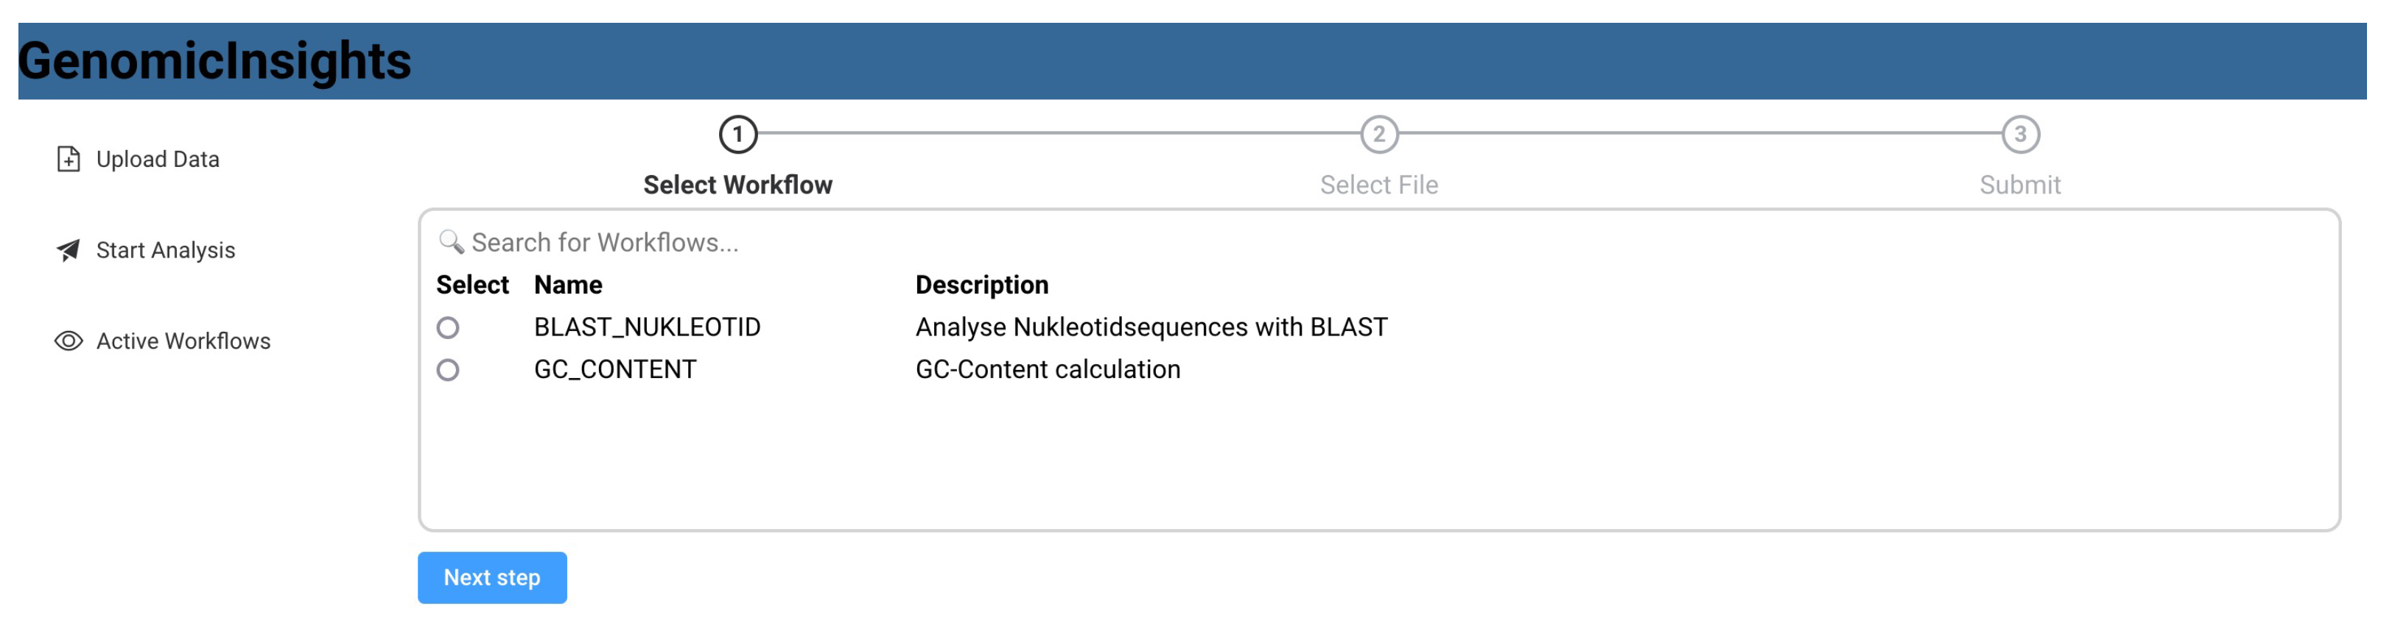Click the Select File step label
This screenshot has height=629, width=2395.
1379,185
